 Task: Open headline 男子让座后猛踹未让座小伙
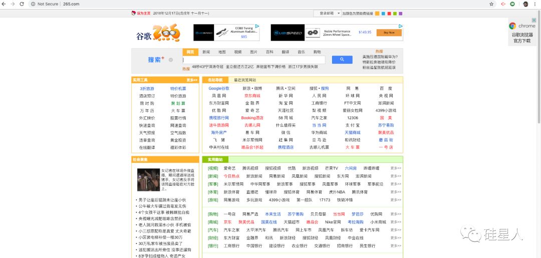[162, 200]
